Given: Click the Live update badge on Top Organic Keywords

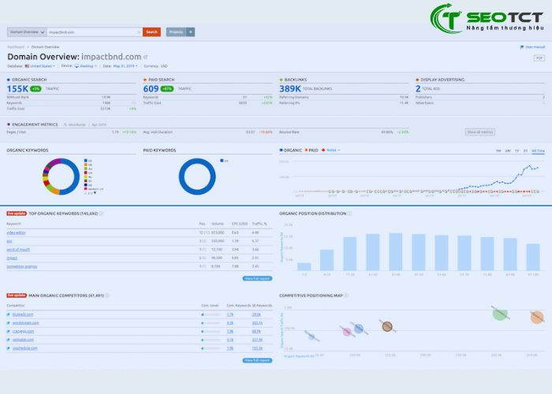Looking at the screenshot, I should pos(17,214).
